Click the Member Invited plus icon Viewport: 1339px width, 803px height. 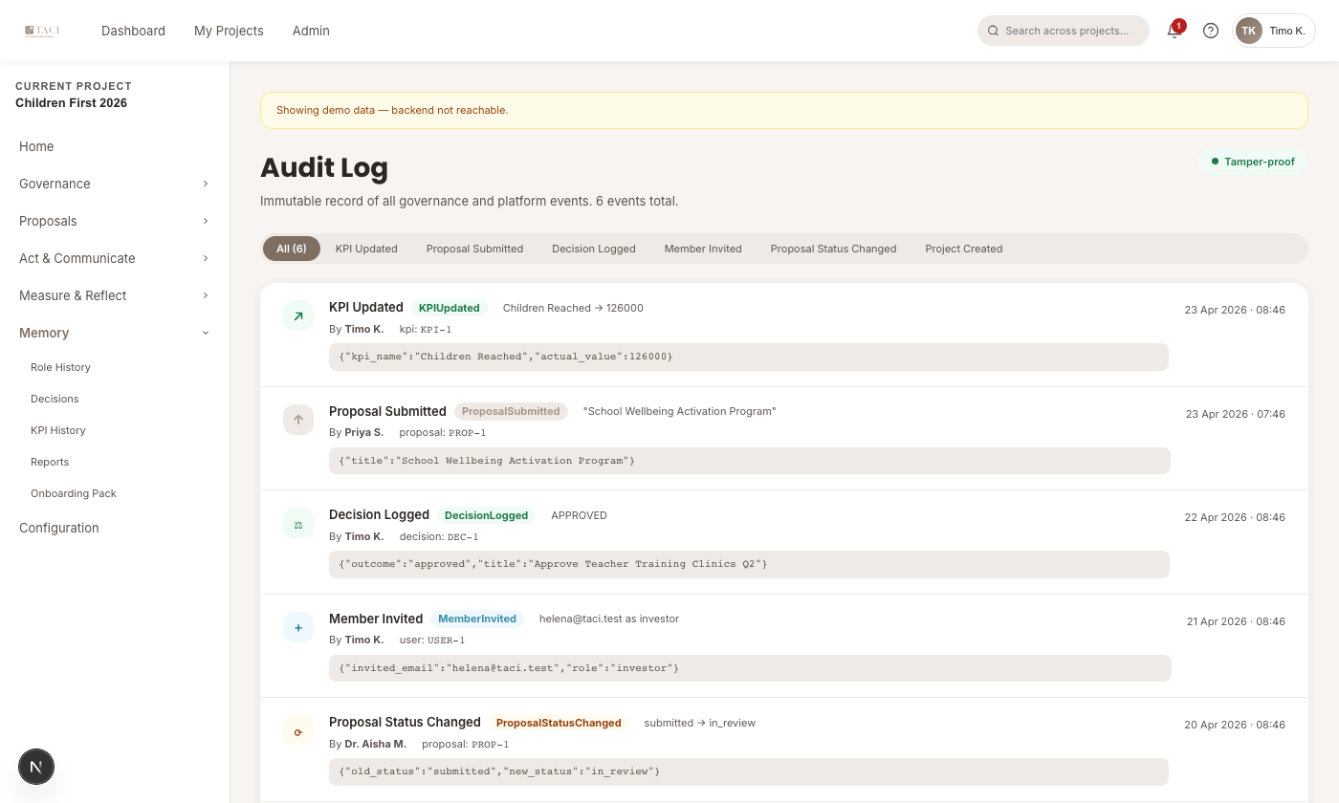(298, 627)
